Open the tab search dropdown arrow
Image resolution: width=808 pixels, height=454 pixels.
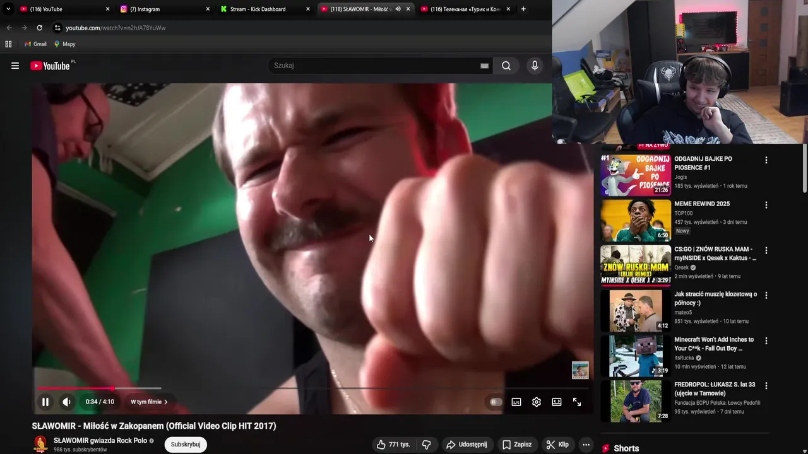click(x=8, y=9)
